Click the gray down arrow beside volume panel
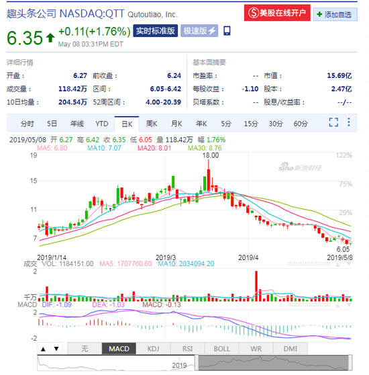369x375 pixels. [349, 264]
